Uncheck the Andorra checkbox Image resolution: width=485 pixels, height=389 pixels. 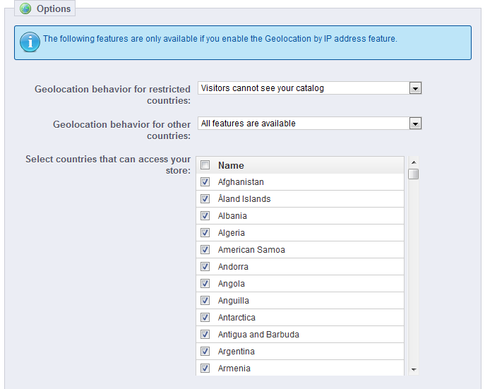pyautogui.click(x=205, y=267)
